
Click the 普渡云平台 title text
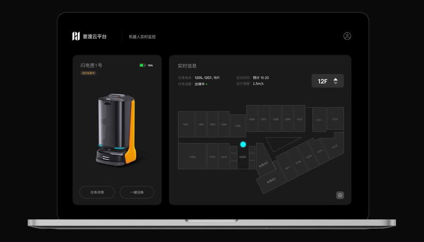94,37
